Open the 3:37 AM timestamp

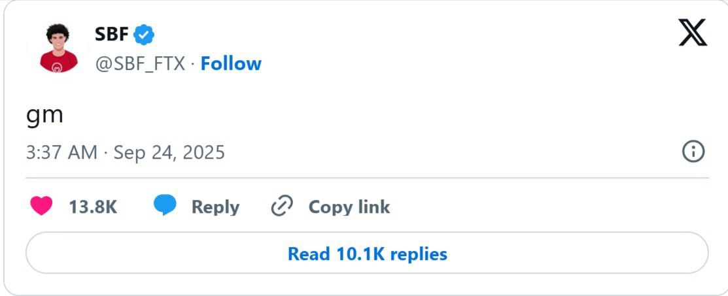click(61, 152)
